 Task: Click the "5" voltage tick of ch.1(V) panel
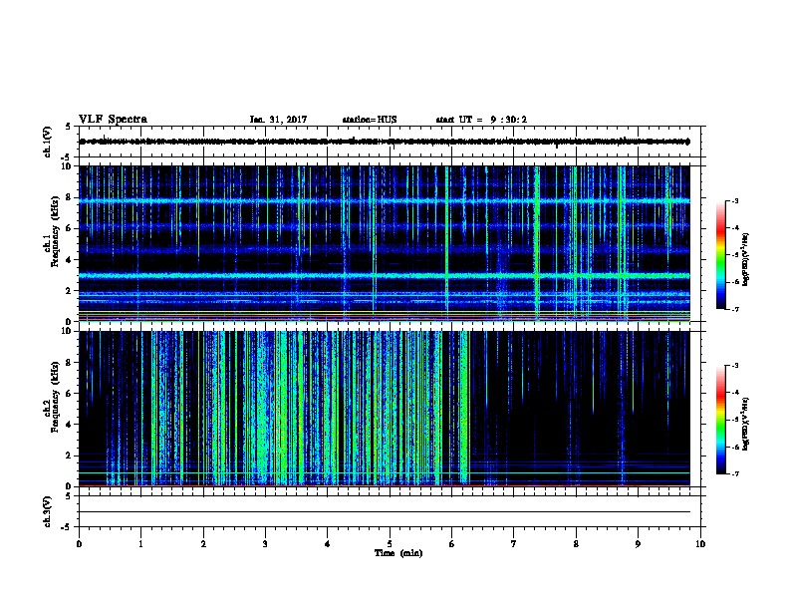(x=69, y=127)
